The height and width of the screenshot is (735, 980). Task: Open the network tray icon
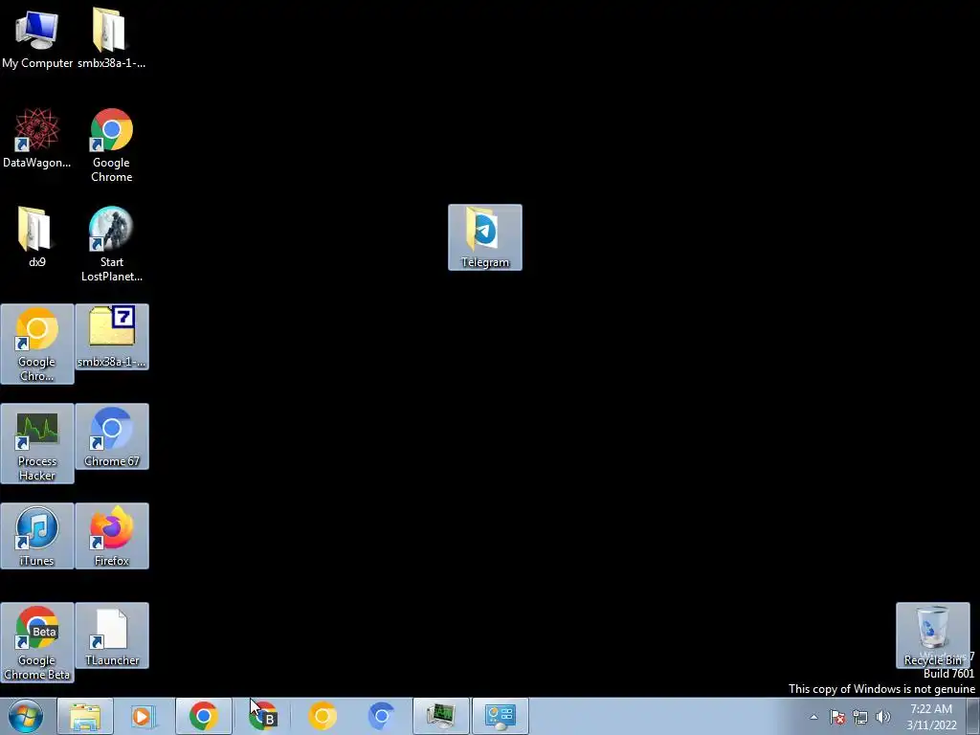tap(860, 717)
